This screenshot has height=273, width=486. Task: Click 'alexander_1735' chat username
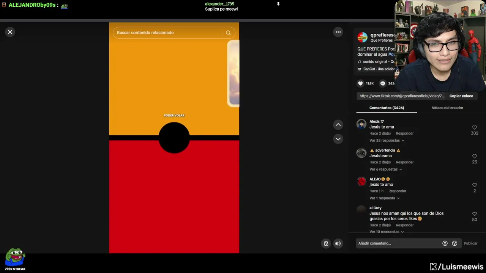coord(219,4)
